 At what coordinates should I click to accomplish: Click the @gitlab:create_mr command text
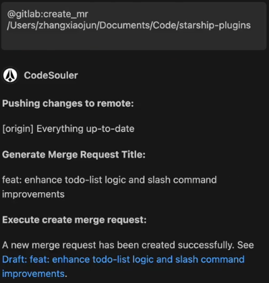[48, 14]
